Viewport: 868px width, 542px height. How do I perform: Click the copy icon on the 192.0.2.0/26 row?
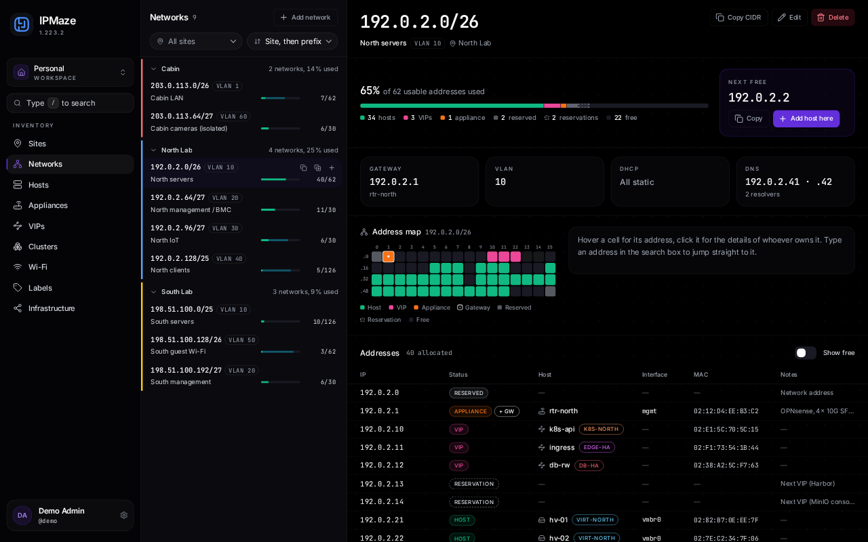pos(303,168)
